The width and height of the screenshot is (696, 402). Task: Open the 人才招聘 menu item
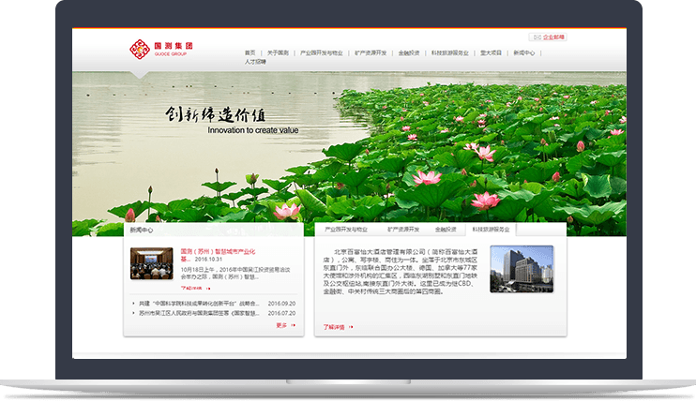click(x=255, y=62)
